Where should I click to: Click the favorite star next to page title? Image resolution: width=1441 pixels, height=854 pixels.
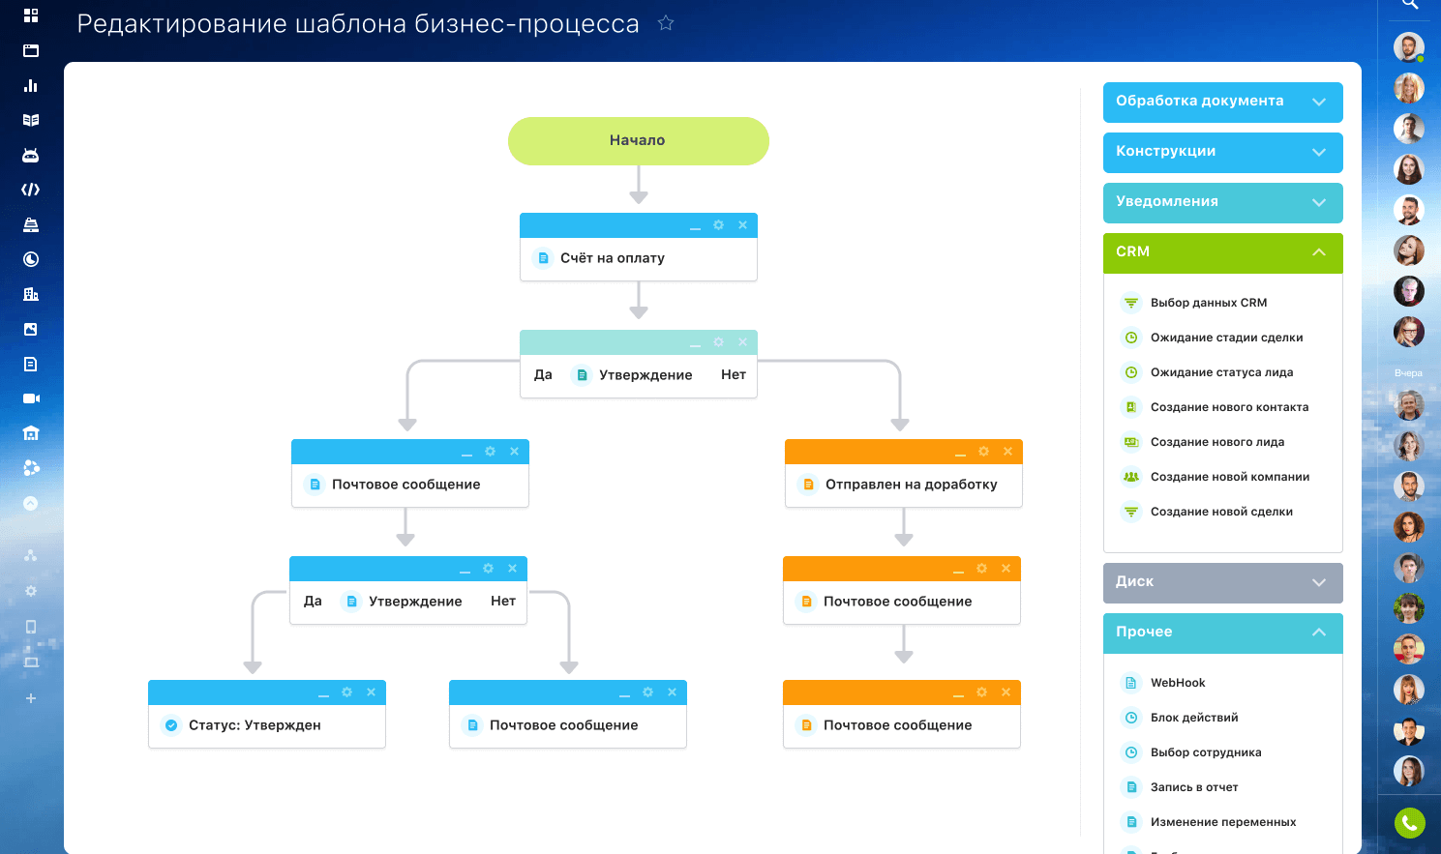point(666,23)
